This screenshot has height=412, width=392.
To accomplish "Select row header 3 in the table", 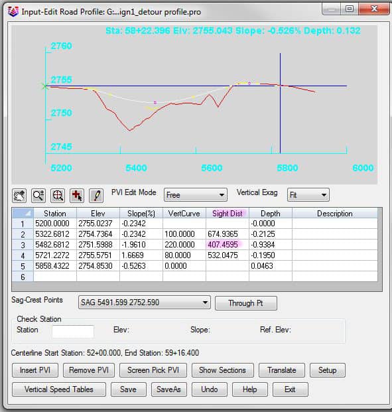I will click(23, 245).
